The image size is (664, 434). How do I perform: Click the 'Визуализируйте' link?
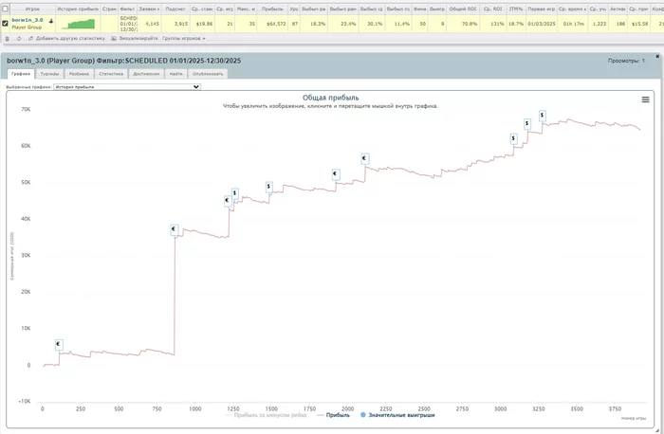135,39
